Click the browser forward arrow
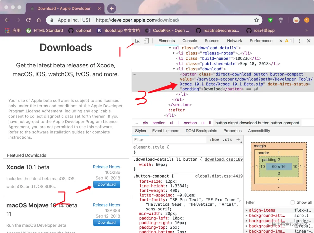The width and height of the screenshot is (314, 233). pos(18,20)
